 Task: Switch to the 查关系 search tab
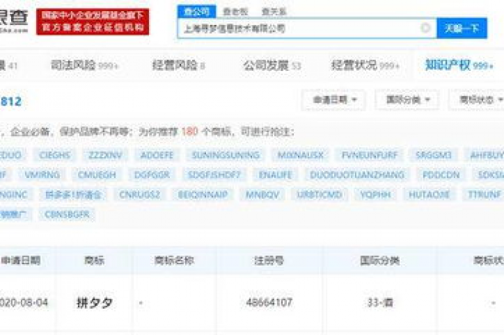pyautogui.click(x=274, y=12)
